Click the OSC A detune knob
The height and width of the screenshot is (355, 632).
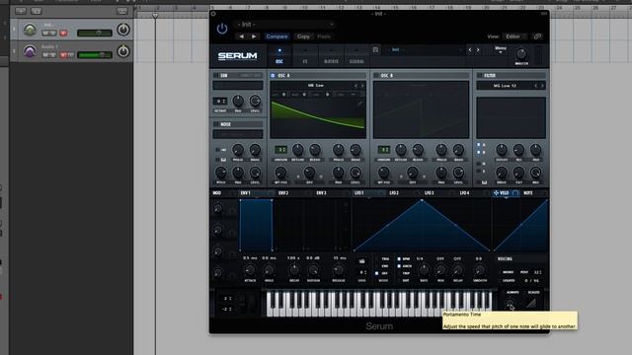[297, 150]
